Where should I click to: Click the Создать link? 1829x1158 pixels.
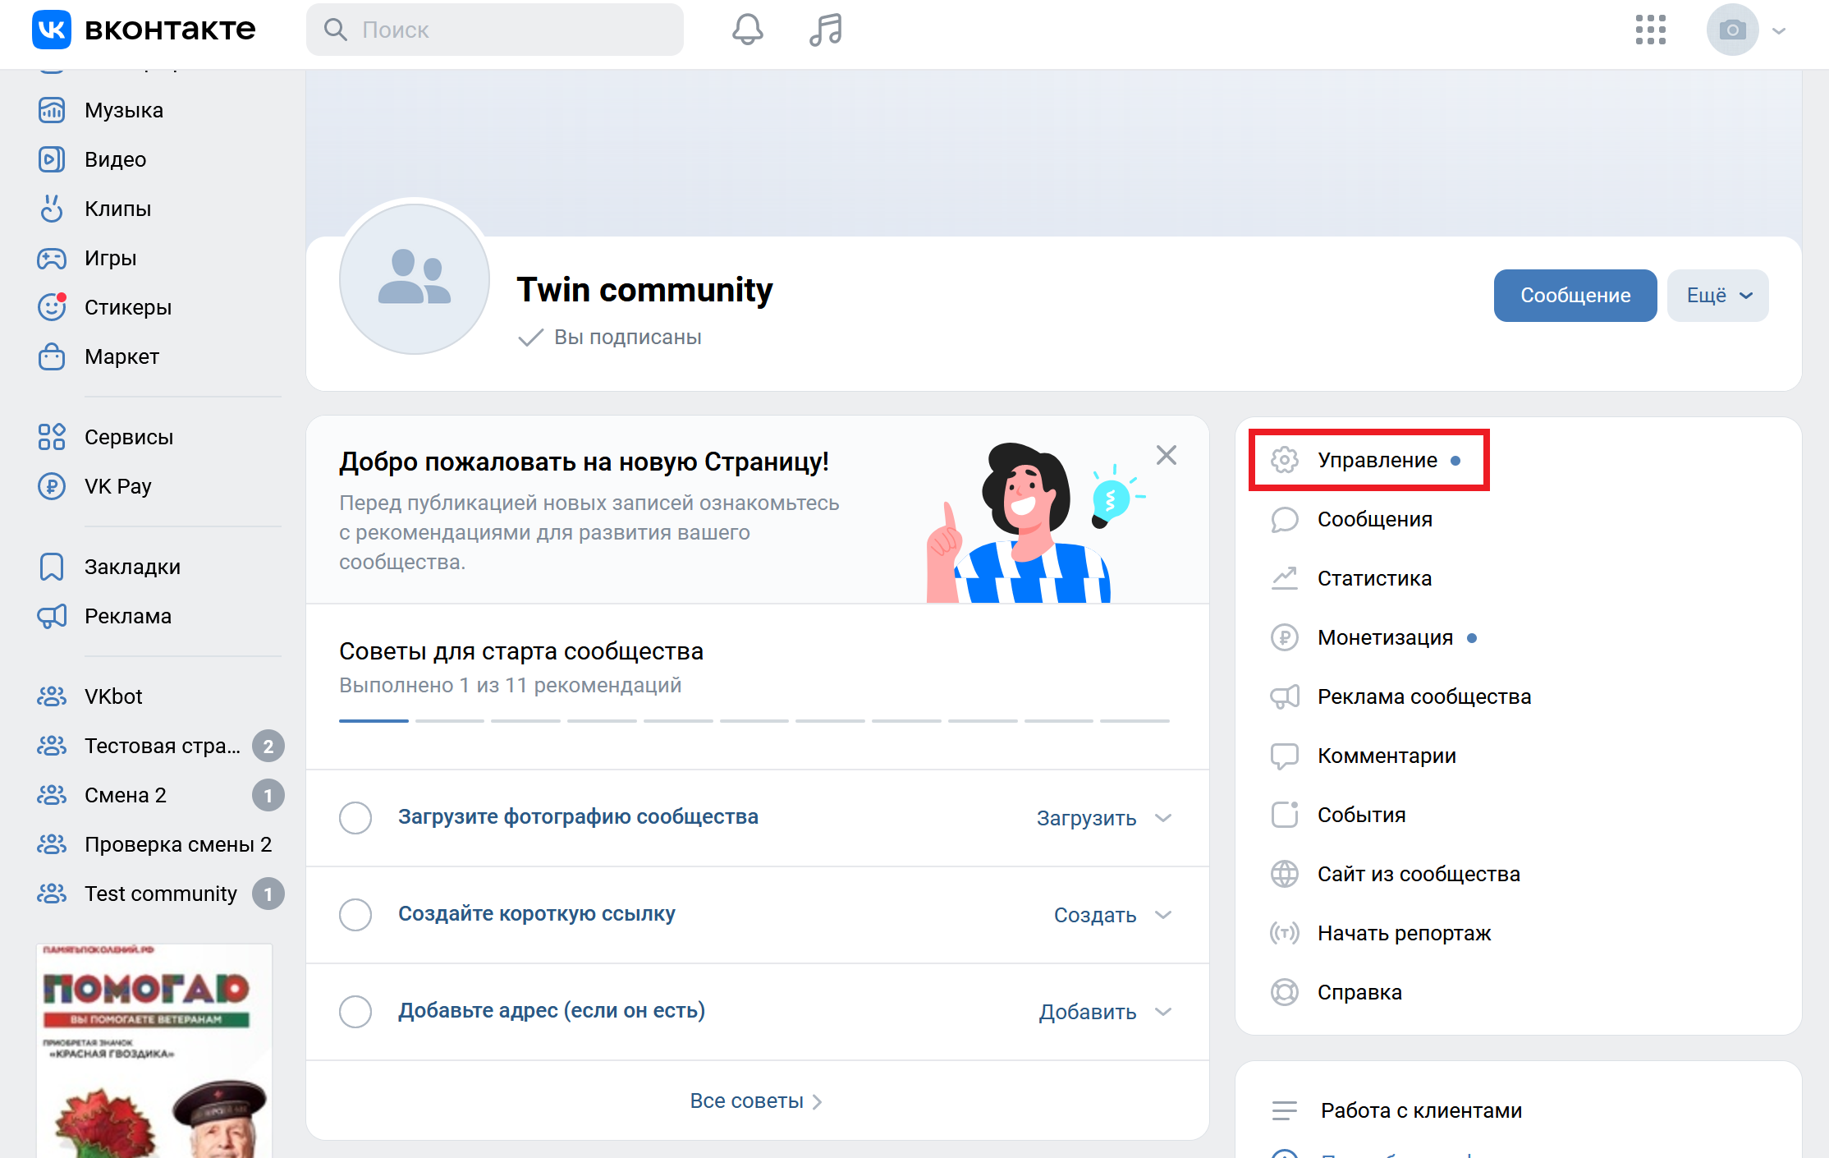click(x=1095, y=915)
